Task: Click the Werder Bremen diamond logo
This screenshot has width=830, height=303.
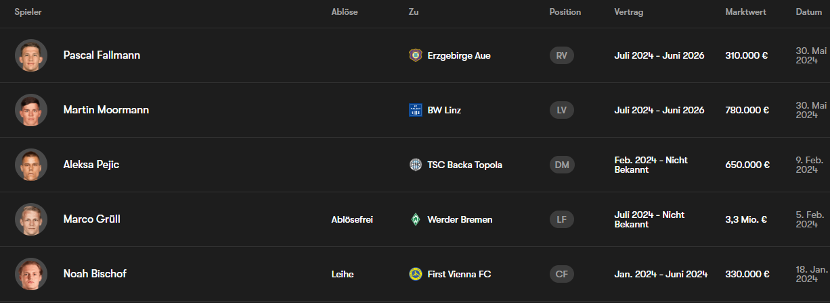Action: click(415, 219)
